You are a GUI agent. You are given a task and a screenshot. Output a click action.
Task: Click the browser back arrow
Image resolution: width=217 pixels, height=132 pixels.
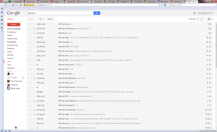[x=6, y=5]
